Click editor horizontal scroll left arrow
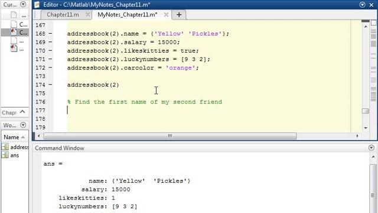This screenshot has height=213, width=378. [39, 135]
